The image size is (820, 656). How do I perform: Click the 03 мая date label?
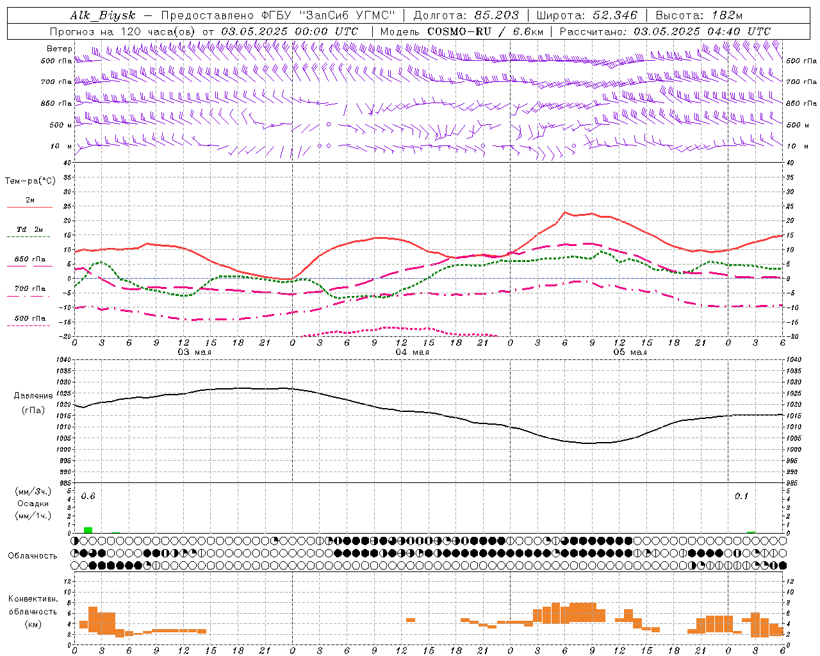point(194,352)
